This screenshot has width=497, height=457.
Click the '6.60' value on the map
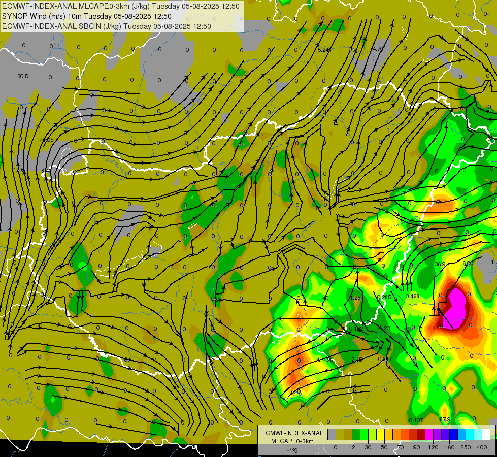(x=468, y=263)
